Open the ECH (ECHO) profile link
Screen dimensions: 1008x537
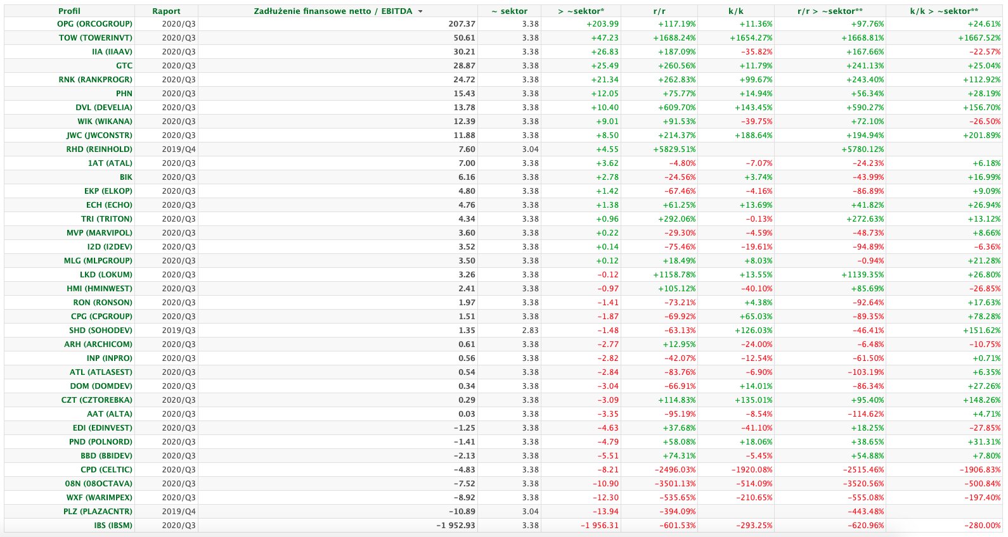coord(110,205)
